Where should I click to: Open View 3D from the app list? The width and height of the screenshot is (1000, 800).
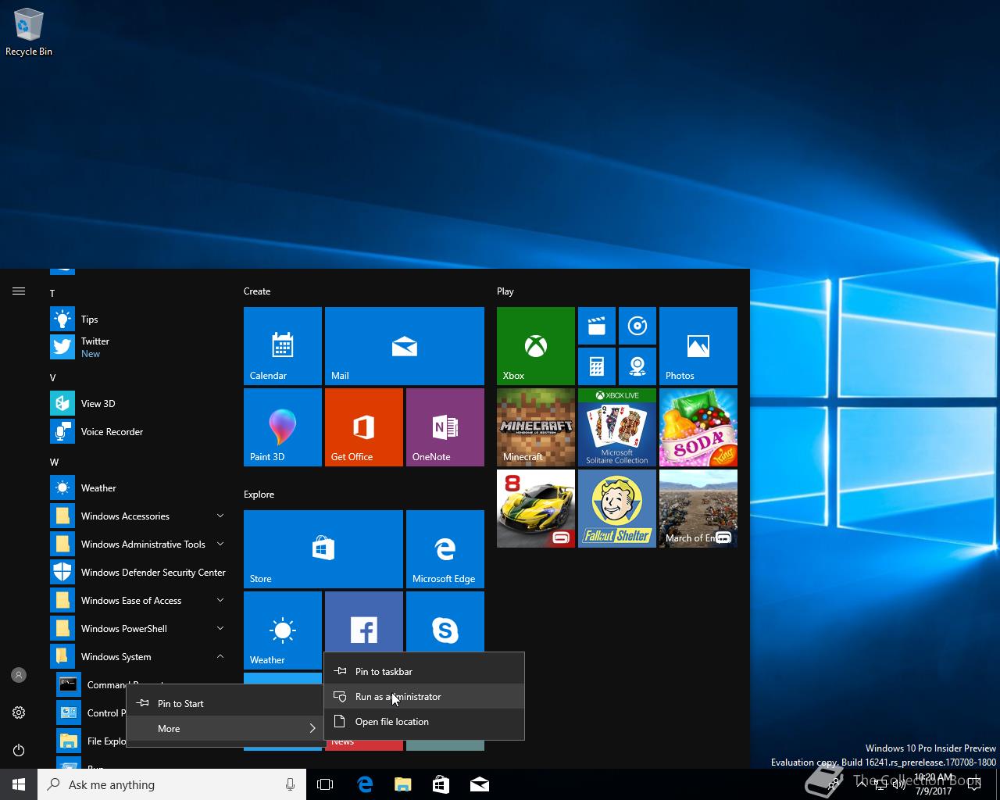tap(139, 403)
